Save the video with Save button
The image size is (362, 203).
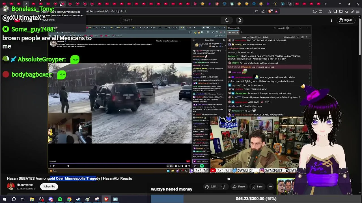tap(257, 187)
